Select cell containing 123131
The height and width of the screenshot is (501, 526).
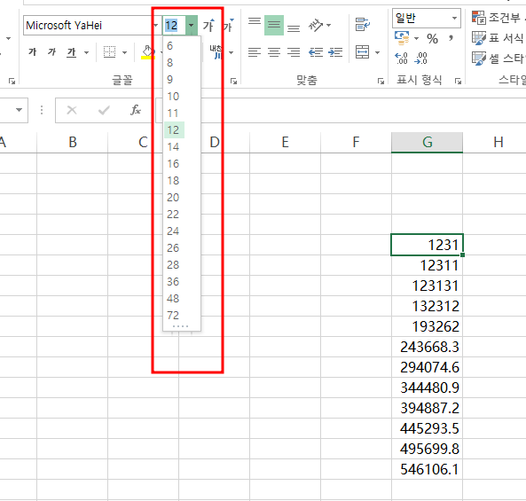(x=427, y=286)
